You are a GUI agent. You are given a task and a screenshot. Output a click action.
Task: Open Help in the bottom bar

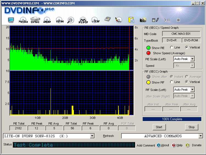pyautogui.click(x=177, y=145)
